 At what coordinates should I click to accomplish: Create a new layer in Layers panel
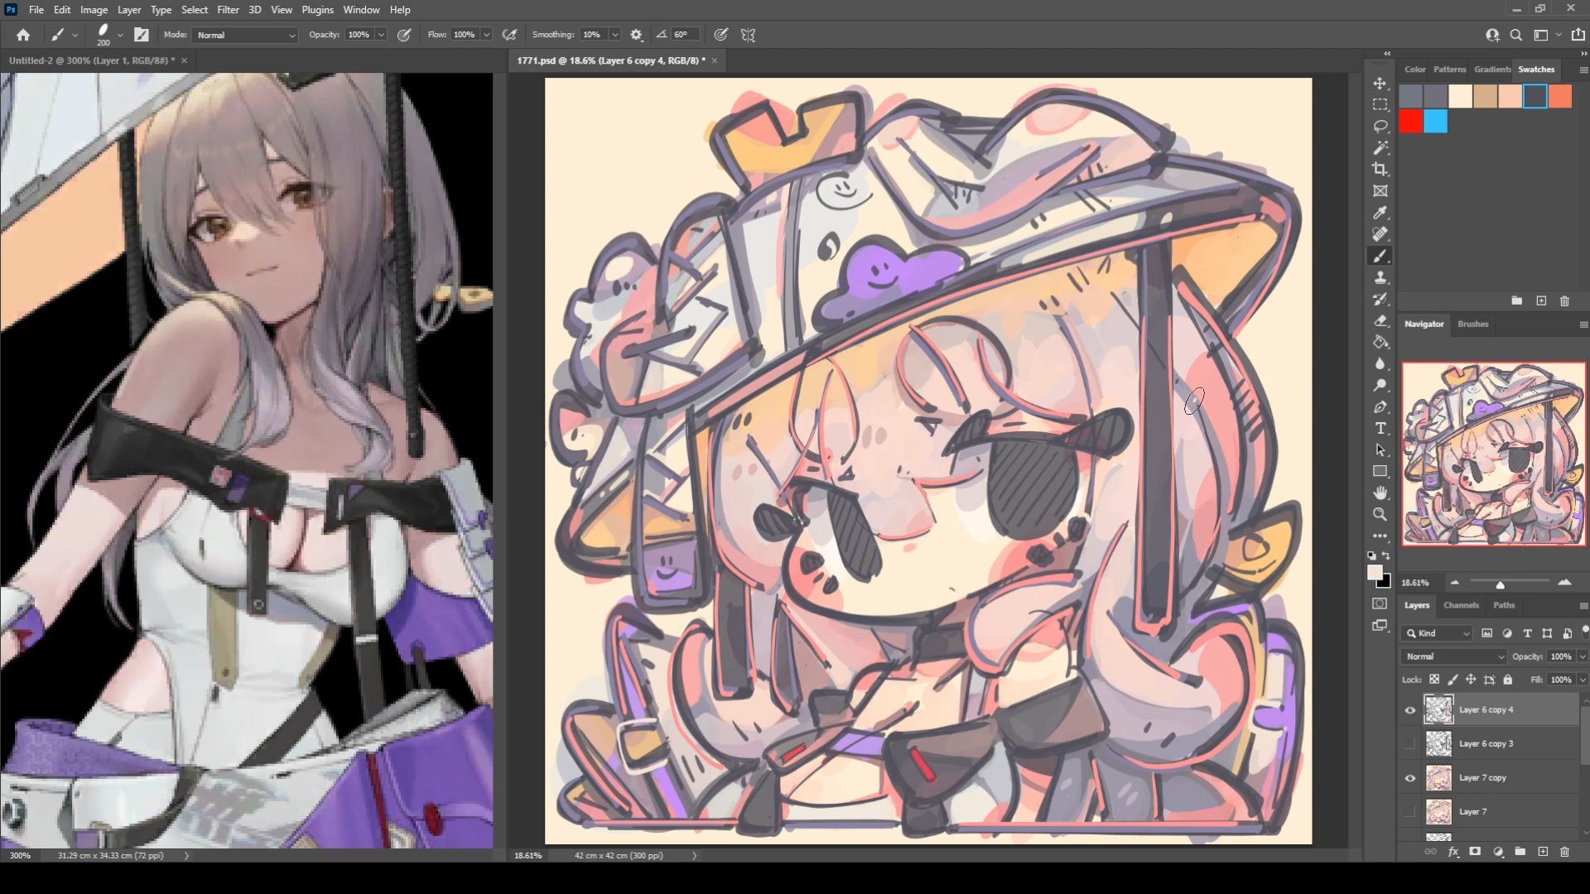(x=1542, y=851)
